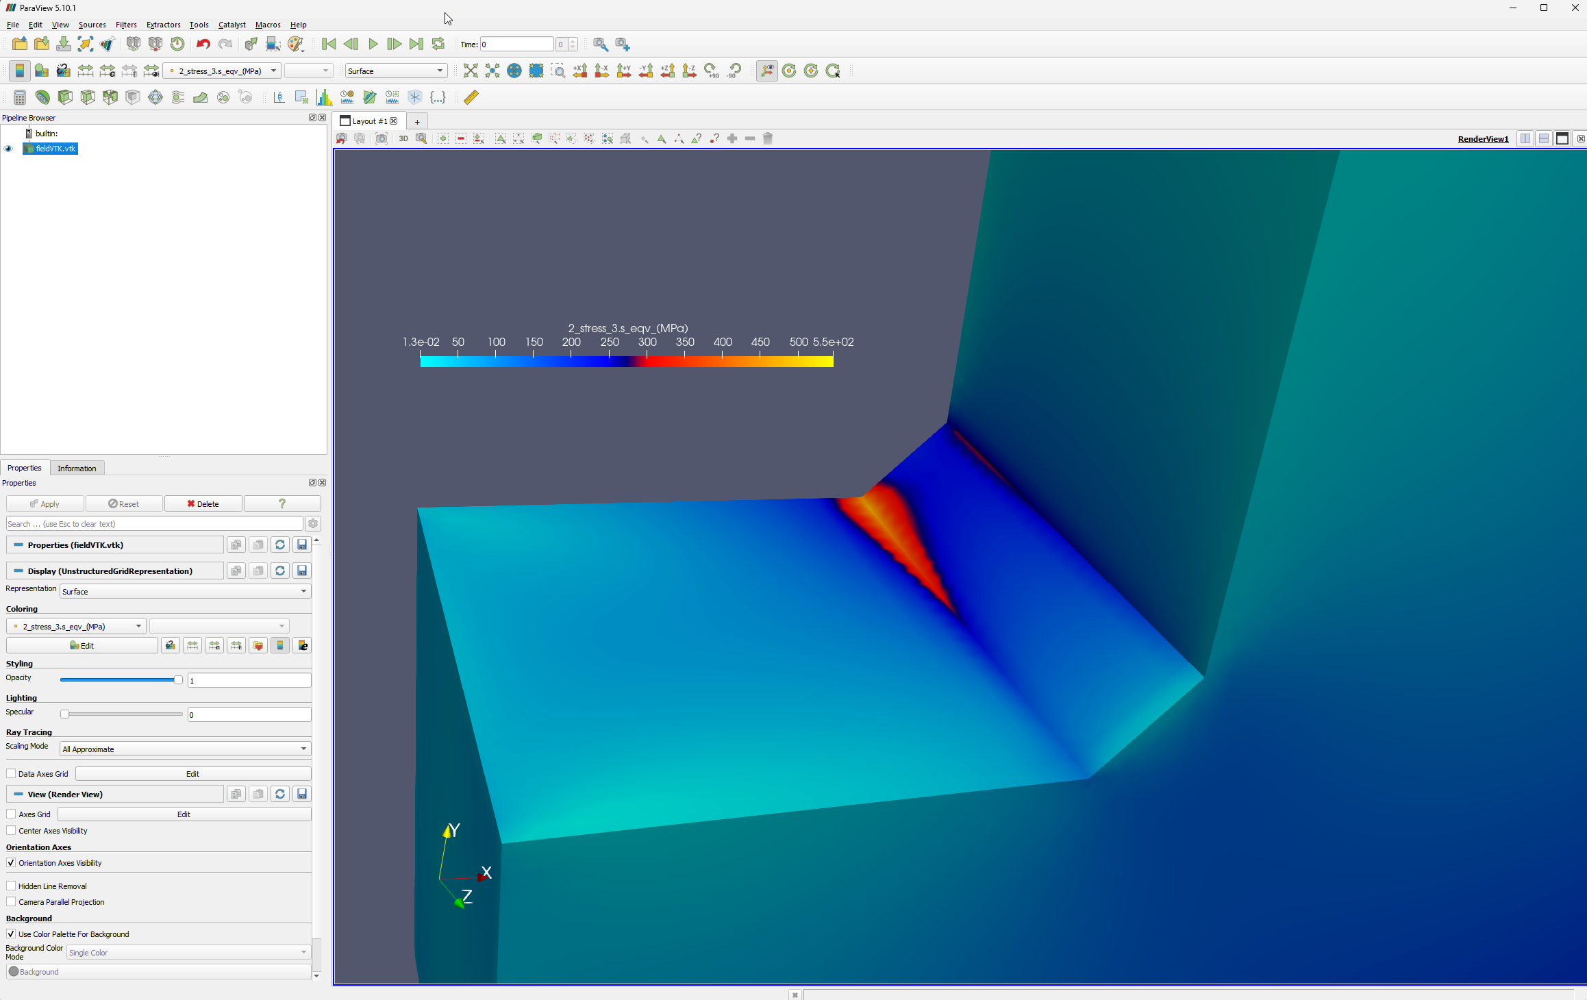The width and height of the screenshot is (1587, 1000).
Task: Open the Filters menu in menu bar
Action: pyautogui.click(x=125, y=24)
